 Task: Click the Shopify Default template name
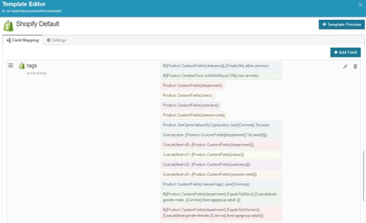pos(38,24)
